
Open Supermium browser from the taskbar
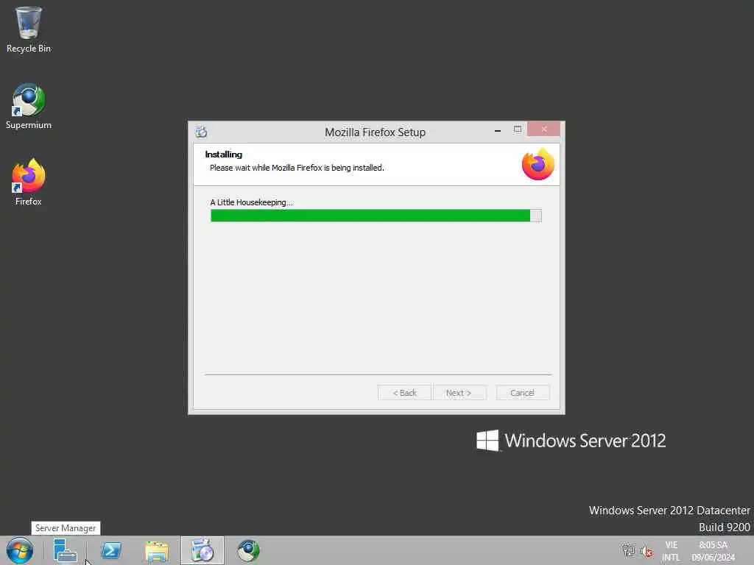[248, 550]
